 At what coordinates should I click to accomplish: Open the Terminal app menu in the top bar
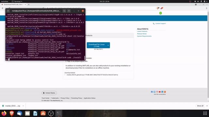[x=17, y=1]
